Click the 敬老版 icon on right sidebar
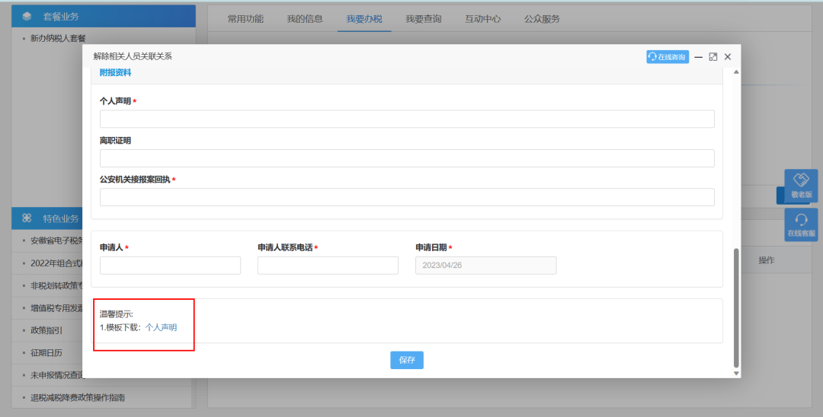The width and height of the screenshot is (823, 417). pyautogui.click(x=801, y=186)
